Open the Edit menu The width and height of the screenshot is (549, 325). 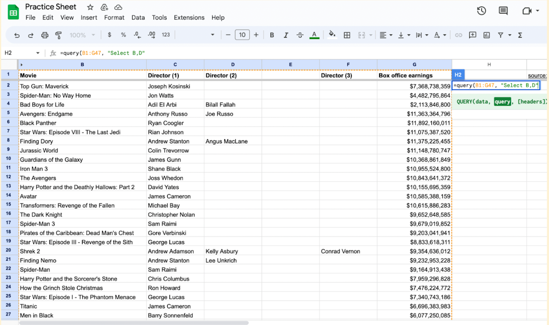(x=48, y=18)
